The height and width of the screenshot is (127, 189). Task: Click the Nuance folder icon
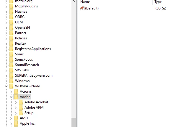[11, 12]
